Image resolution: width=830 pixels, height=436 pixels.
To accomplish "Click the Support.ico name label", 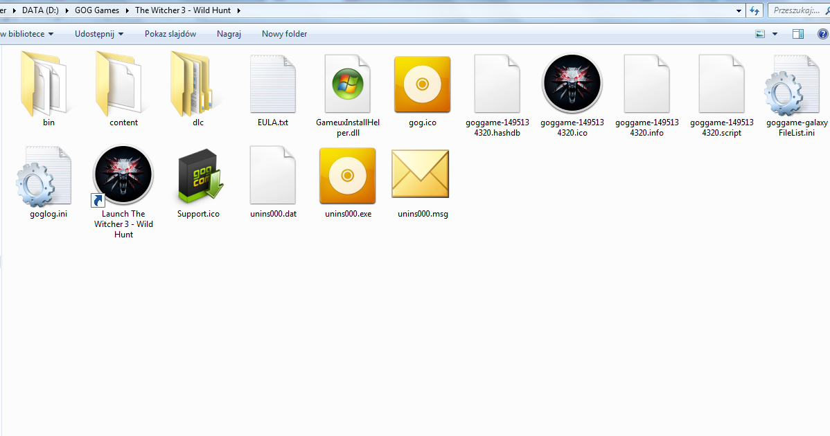I will pyautogui.click(x=198, y=214).
